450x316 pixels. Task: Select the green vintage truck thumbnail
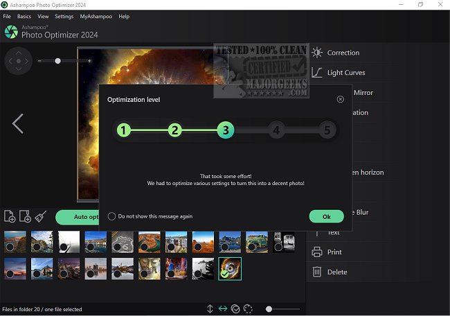click(x=257, y=242)
